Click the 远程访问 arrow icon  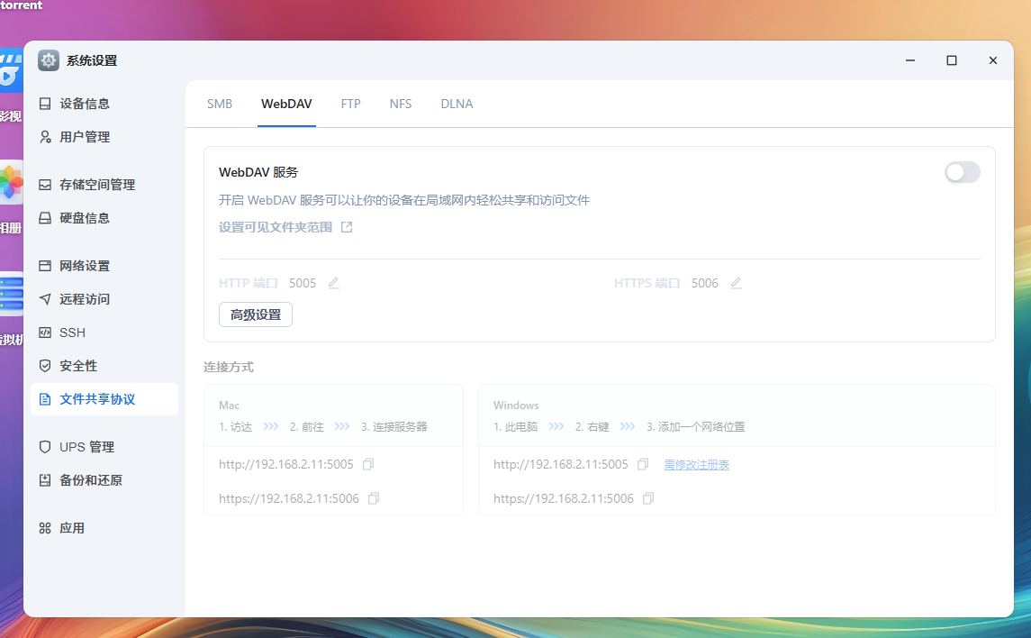point(45,299)
